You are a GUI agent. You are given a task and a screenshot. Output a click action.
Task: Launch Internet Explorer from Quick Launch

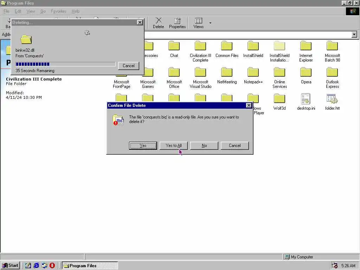coord(36,265)
